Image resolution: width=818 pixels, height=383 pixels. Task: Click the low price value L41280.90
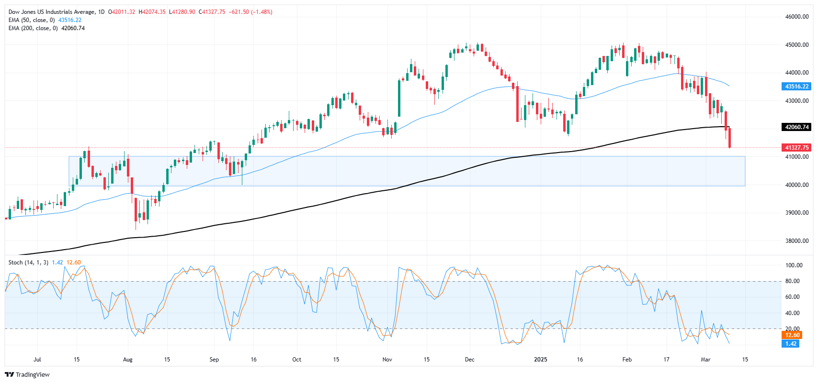click(x=182, y=12)
